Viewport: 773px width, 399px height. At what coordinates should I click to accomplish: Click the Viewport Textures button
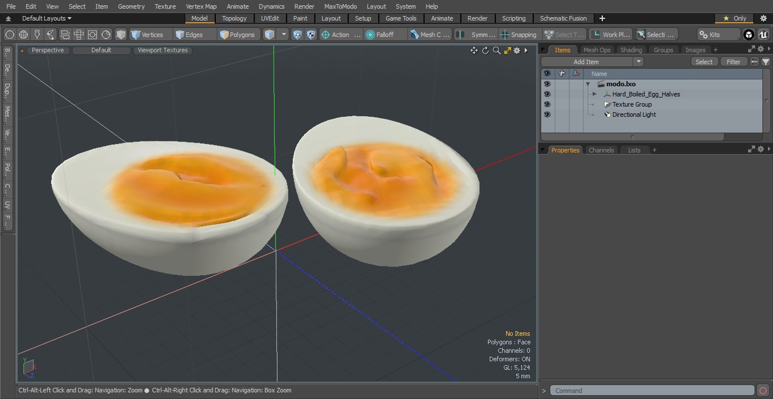pos(163,50)
